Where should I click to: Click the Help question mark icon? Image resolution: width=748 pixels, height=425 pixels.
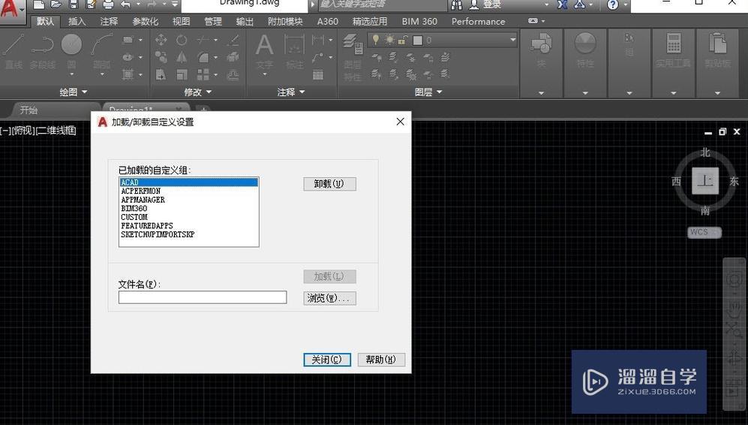click(x=613, y=5)
